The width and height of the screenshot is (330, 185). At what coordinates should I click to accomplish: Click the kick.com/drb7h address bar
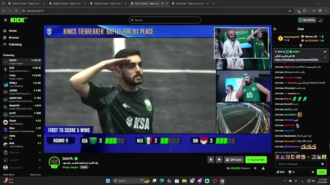(157, 11)
